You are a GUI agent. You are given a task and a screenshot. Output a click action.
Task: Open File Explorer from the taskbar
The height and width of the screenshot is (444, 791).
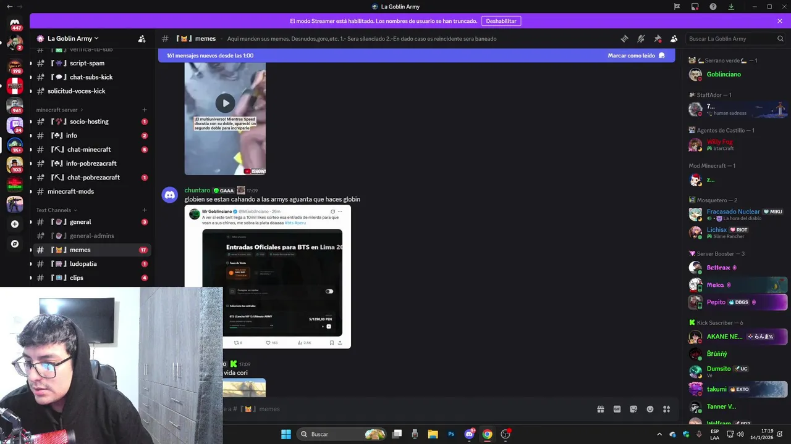(433, 434)
